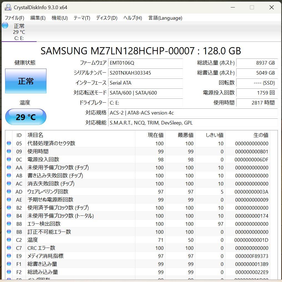Viewport: 282px width, 282px height.
Task: Select the 訂正不可能エラー数 row name
Action: click(49, 232)
